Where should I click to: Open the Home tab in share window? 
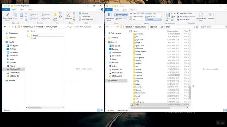(117, 10)
